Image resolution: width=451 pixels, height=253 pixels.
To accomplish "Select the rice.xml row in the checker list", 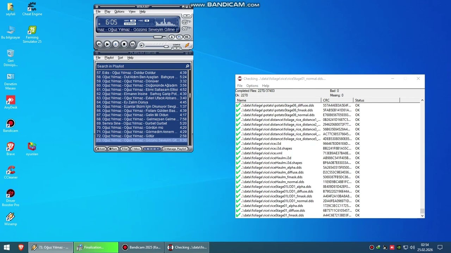I will [328, 153].
